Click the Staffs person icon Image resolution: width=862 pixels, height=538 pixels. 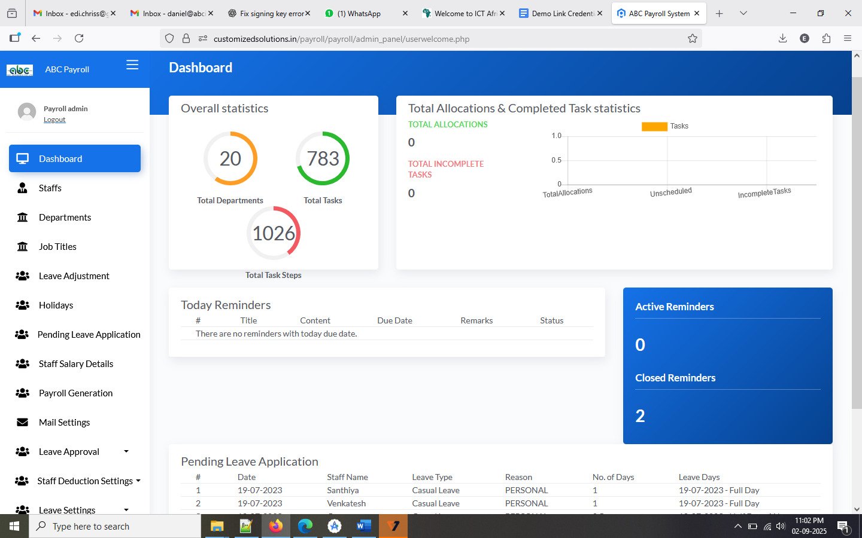coord(23,188)
